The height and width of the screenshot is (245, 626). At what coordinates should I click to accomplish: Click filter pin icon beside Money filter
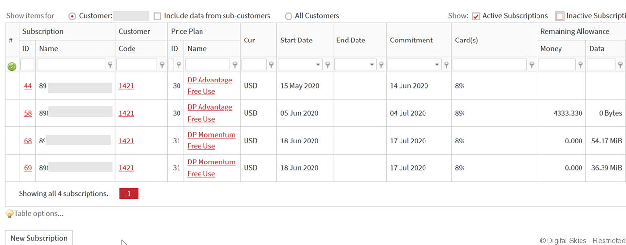click(581, 65)
